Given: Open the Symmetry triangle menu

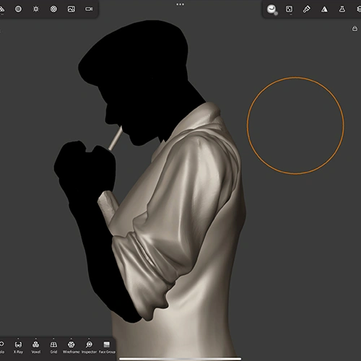Looking at the screenshot, I should point(324,9).
